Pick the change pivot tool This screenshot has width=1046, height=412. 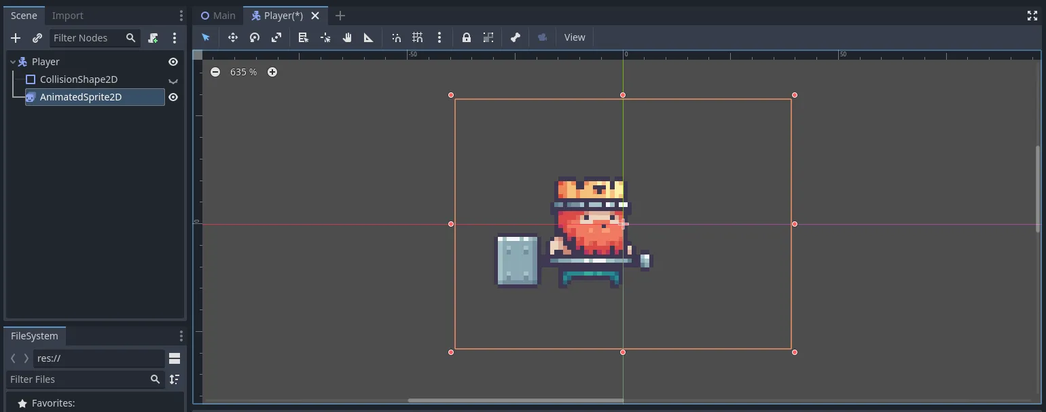click(x=325, y=37)
